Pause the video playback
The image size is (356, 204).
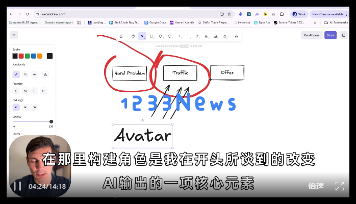point(17,186)
